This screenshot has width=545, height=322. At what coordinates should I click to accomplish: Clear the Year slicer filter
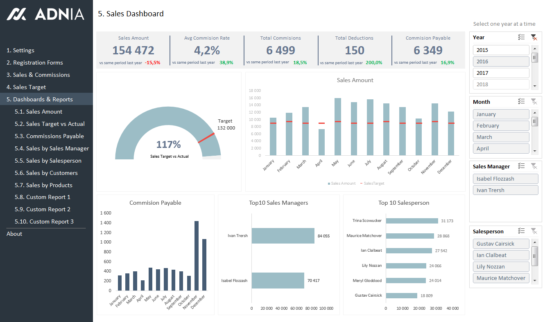(x=534, y=37)
